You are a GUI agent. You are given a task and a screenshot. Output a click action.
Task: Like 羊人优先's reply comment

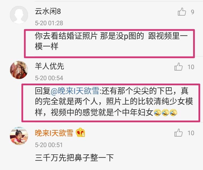[178, 67]
